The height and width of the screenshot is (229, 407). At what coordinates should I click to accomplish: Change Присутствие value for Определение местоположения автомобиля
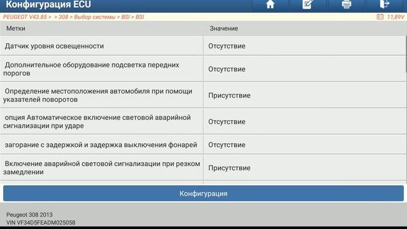click(229, 95)
